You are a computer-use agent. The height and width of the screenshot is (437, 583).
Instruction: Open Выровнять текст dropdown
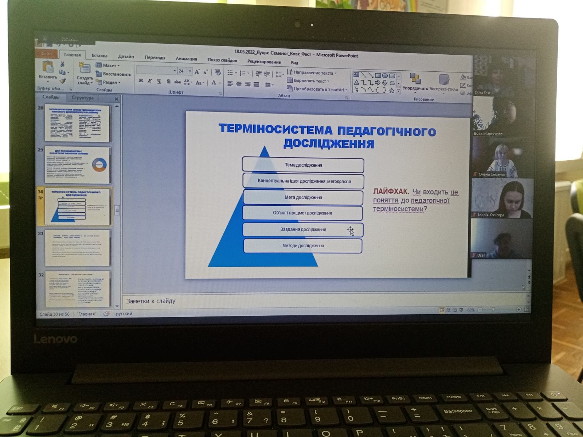(308, 80)
